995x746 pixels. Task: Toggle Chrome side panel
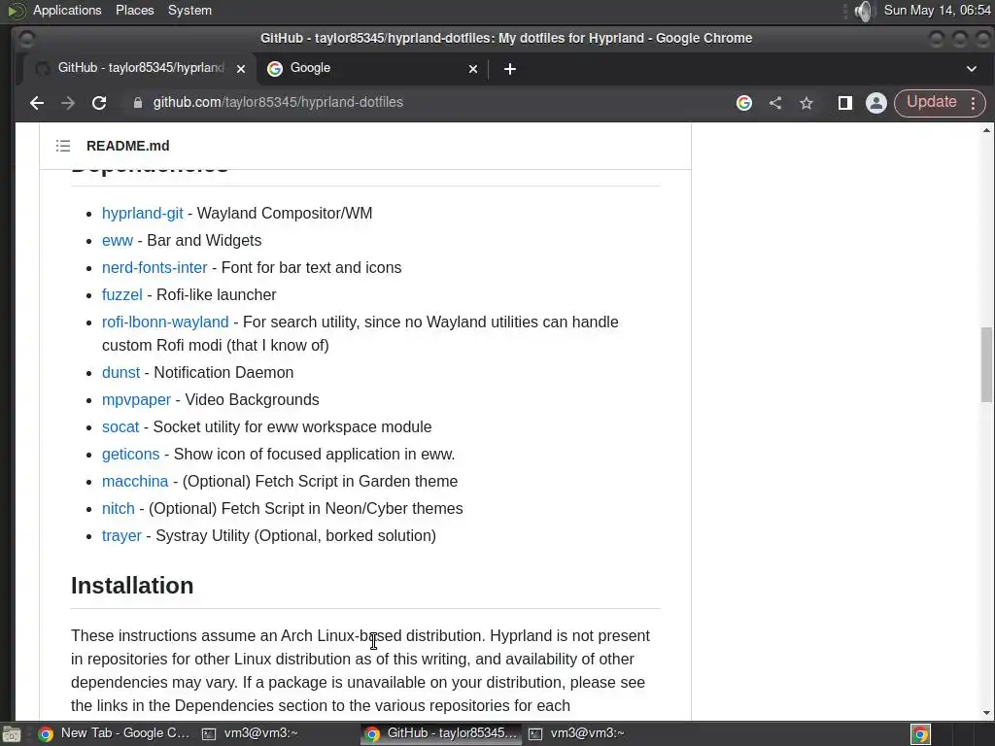pyautogui.click(x=844, y=103)
